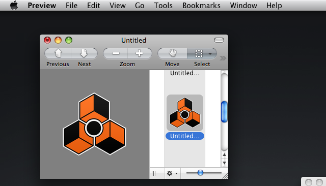Grab the sidebar divider handle with three lines
The image size is (326, 186).
[x=153, y=173]
